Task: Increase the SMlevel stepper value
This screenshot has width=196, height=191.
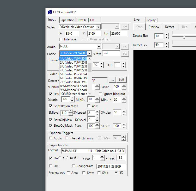Action: [70, 111]
